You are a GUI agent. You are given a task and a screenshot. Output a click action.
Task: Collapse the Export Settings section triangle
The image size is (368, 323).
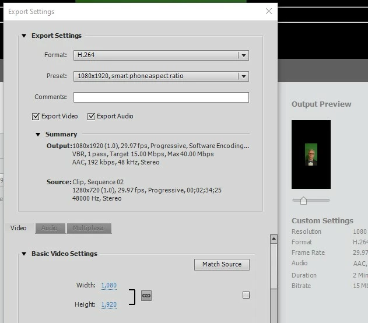coord(24,36)
